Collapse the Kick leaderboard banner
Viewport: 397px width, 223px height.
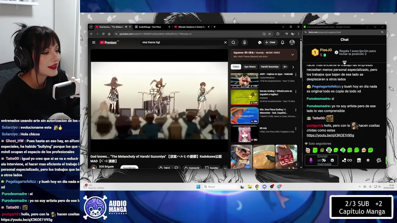point(344,63)
